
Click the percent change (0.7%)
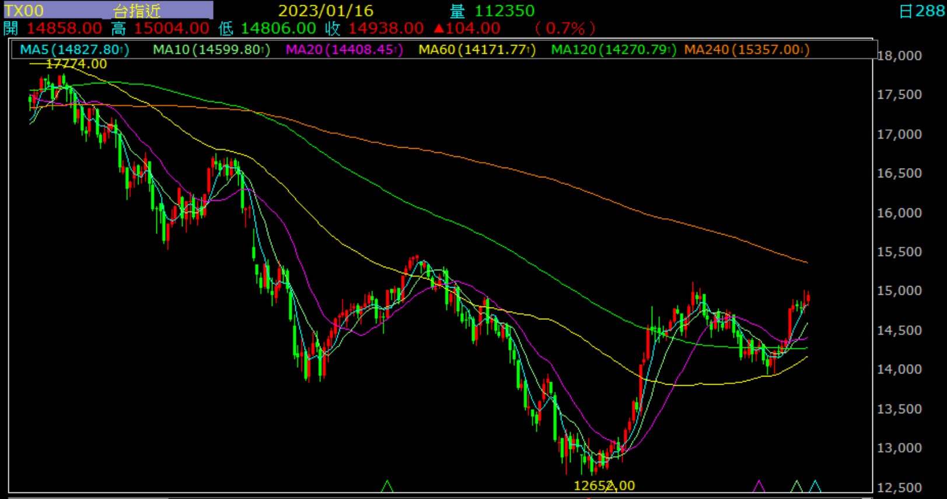pyautogui.click(x=565, y=28)
